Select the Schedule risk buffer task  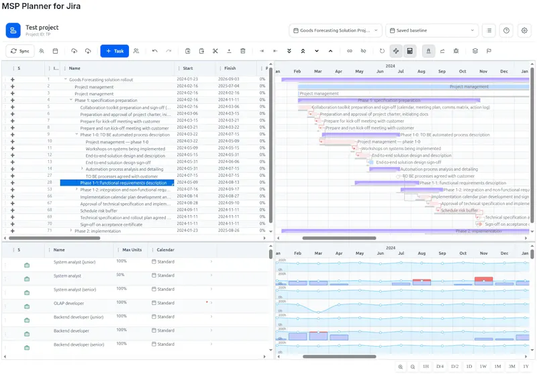coord(99,210)
